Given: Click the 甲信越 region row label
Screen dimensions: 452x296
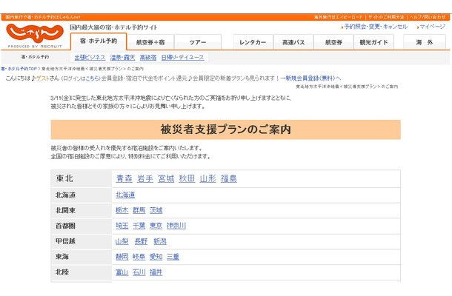Looking at the screenshot, I should [x=65, y=241].
